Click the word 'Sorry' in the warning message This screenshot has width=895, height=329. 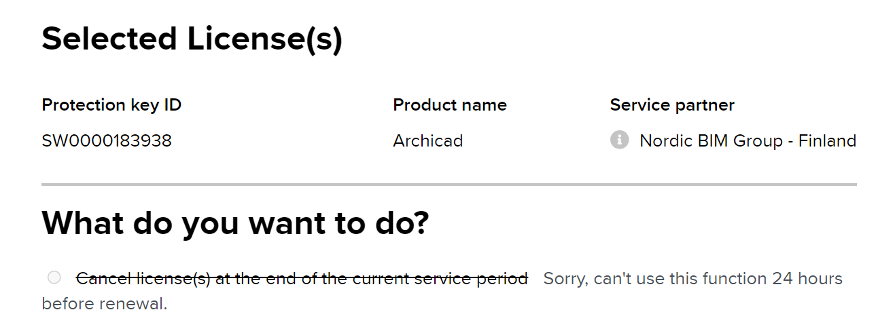pyautogui.click(x=564, y=278)
